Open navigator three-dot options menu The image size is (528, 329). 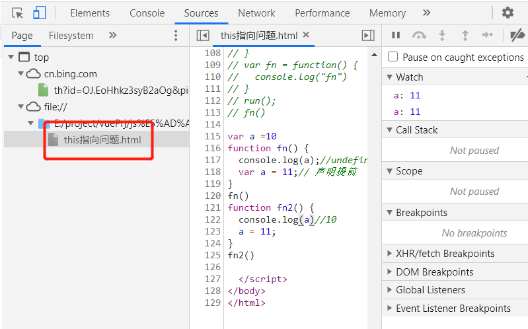(x=175, y=36)
